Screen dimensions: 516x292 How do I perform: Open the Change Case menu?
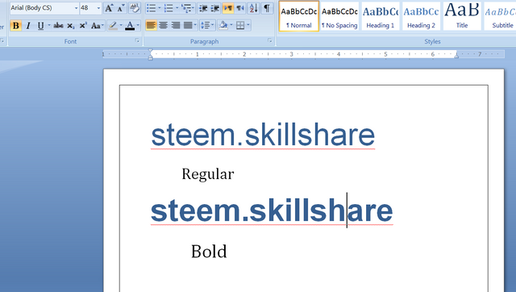click(97, 26)
